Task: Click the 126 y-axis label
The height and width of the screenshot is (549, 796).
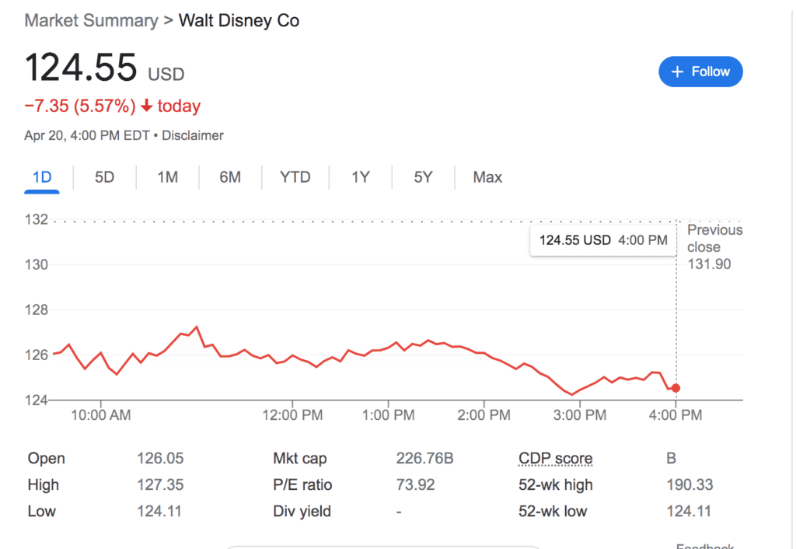Action: pos(37,355)
